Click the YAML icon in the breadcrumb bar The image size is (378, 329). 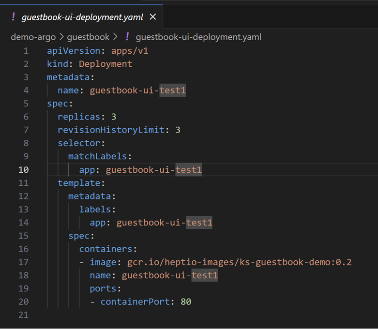point(128,37)
